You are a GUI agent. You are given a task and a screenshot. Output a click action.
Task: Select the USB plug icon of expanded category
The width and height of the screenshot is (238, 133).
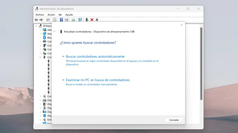tap(45, 57)
